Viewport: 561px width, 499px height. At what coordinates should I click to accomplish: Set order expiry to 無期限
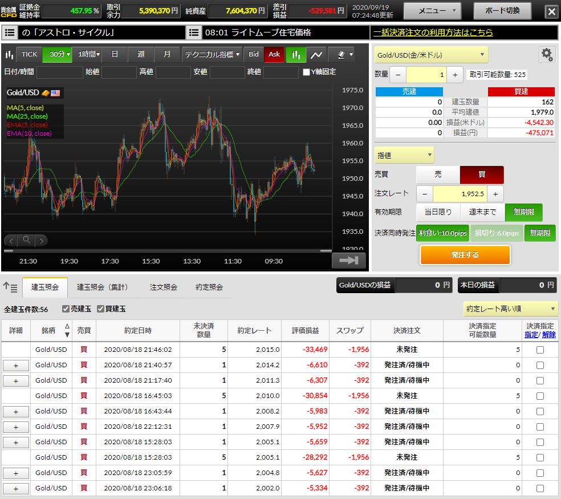pos(523,212)
